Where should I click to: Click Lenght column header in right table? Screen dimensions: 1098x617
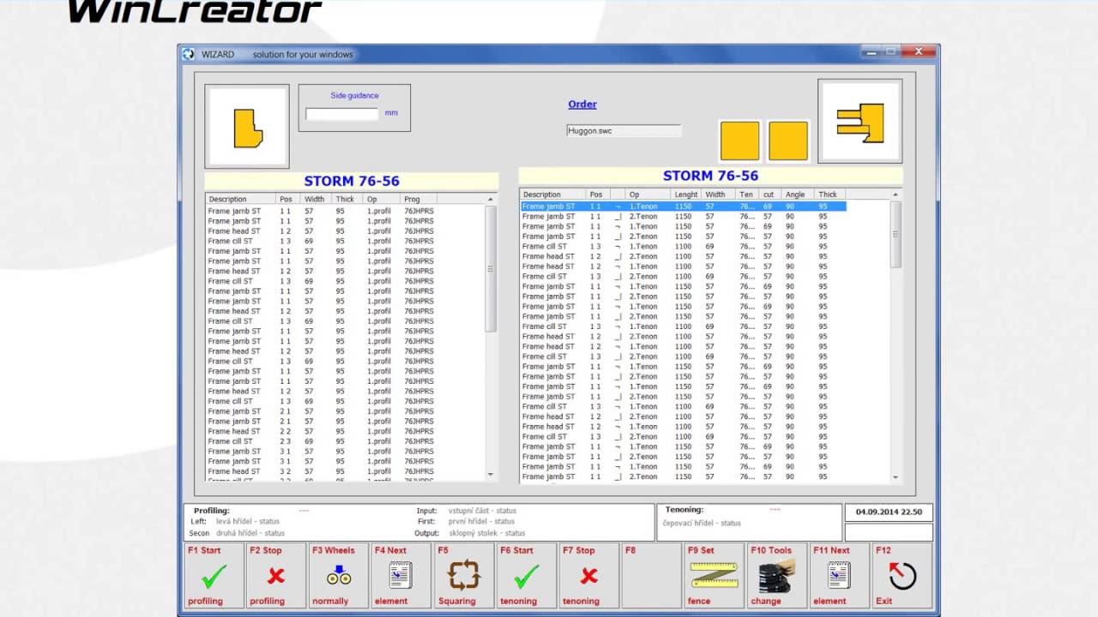coord(687,195)
